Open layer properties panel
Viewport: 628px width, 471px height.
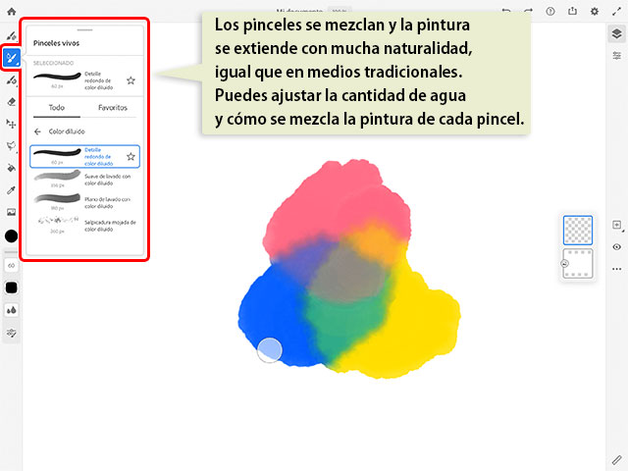point(616,56)
